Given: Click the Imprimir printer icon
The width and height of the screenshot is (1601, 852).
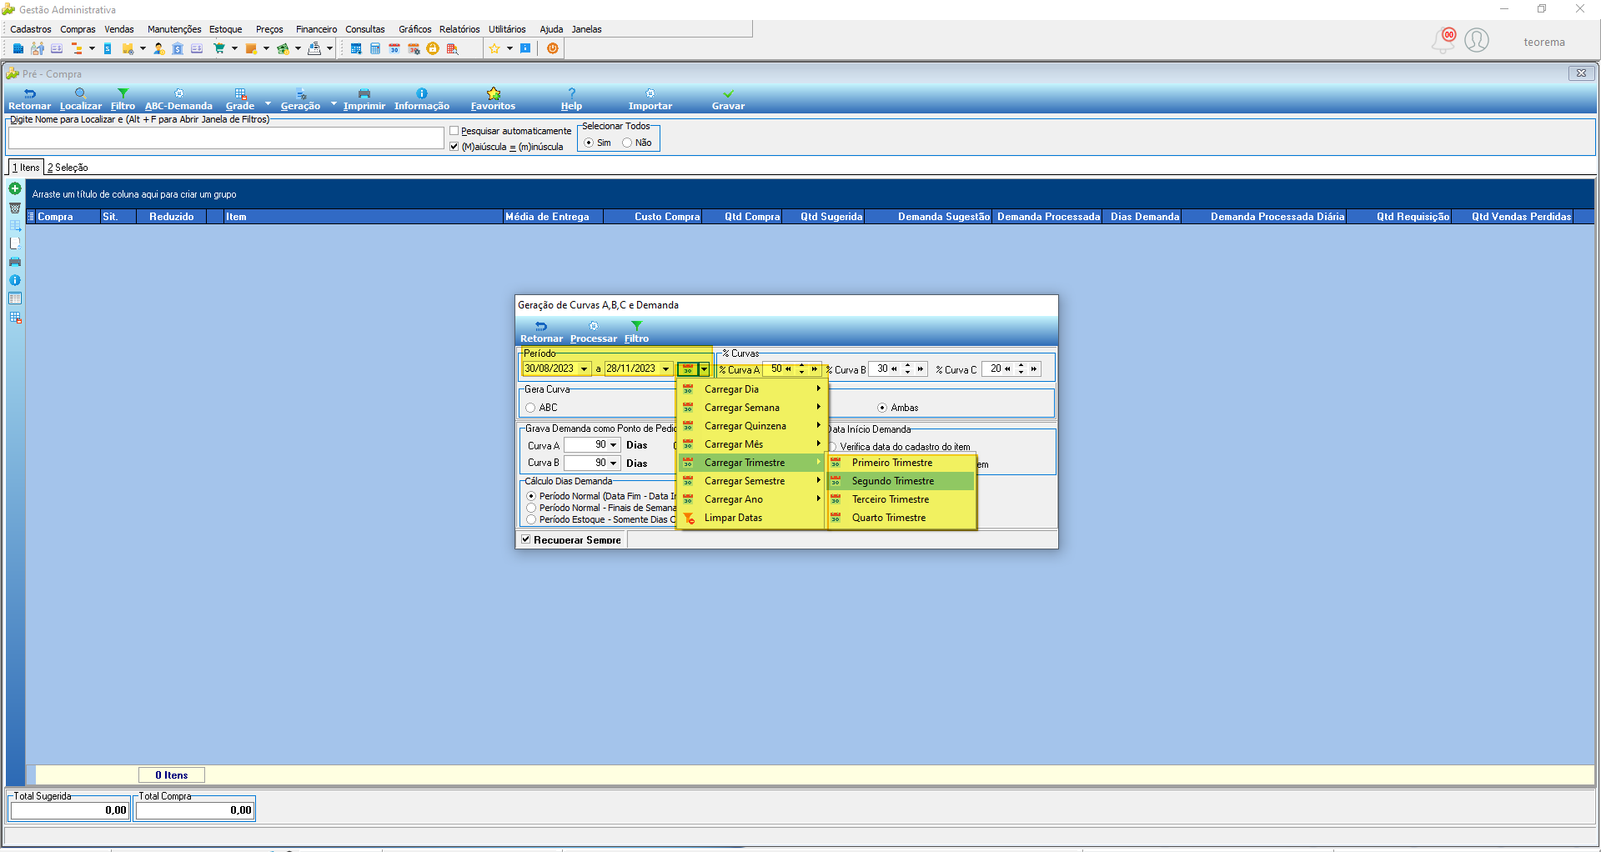Looking at the screenshot, I should point(364,93).
